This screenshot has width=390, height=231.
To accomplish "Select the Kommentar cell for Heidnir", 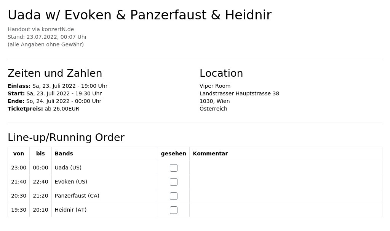I will point(286,210).
